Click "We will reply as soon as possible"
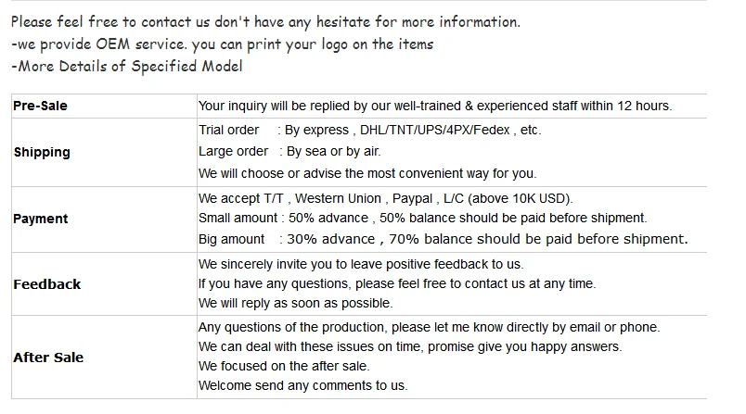 click(x=296, y=304)
